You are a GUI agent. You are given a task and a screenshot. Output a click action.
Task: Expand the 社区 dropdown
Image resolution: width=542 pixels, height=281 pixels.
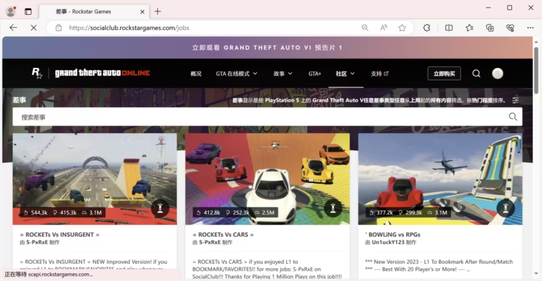coord(345,74)
